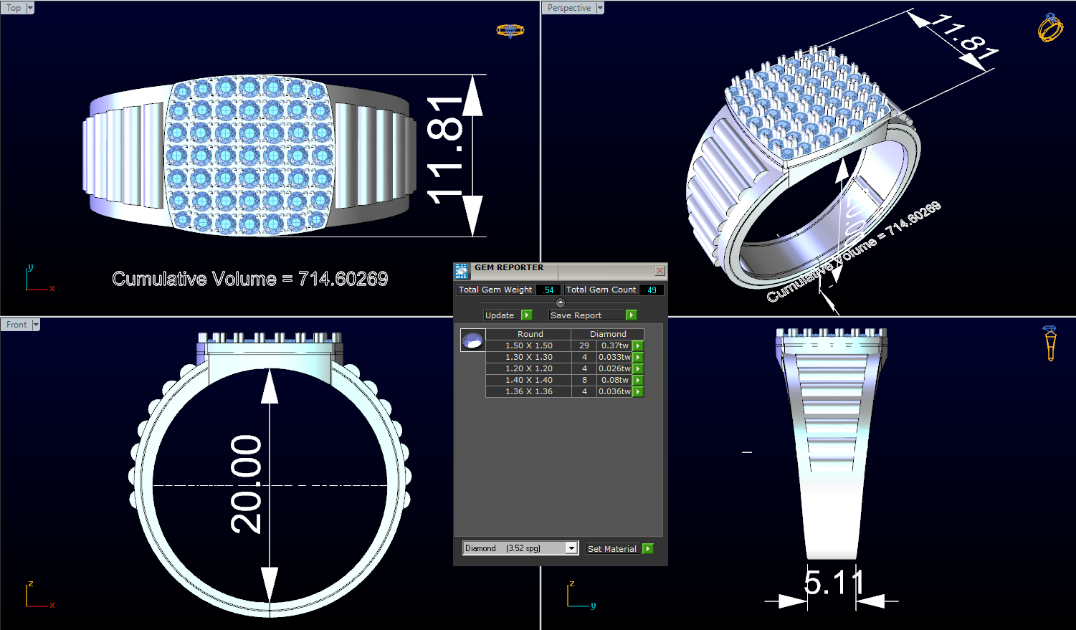Click the green arrow next to Set Material
This screenshot has height=630, width=1076.
tap(647, 548)
